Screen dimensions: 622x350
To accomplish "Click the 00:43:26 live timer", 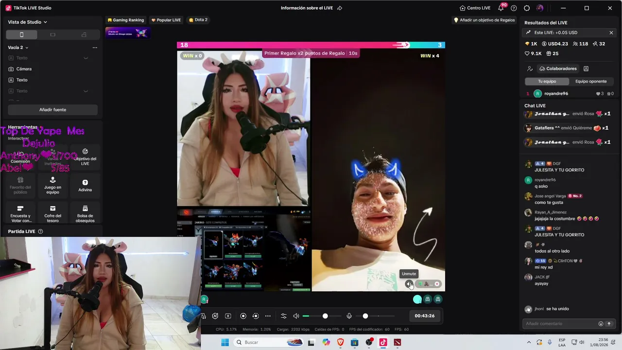I will (x=425, y=316).
